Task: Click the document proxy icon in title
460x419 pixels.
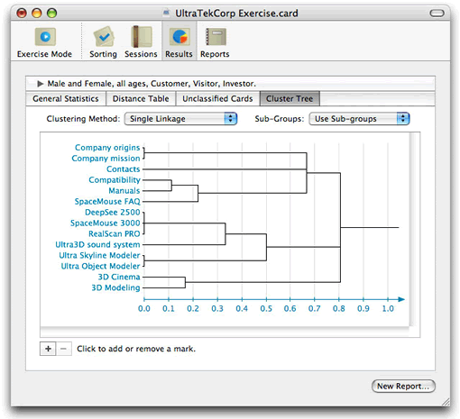Action: tap(166, 13)
